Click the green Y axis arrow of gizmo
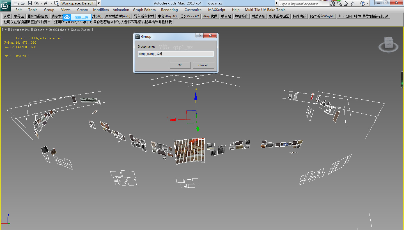The width and height of the screenshot is (404, 230). pos(198,129)
